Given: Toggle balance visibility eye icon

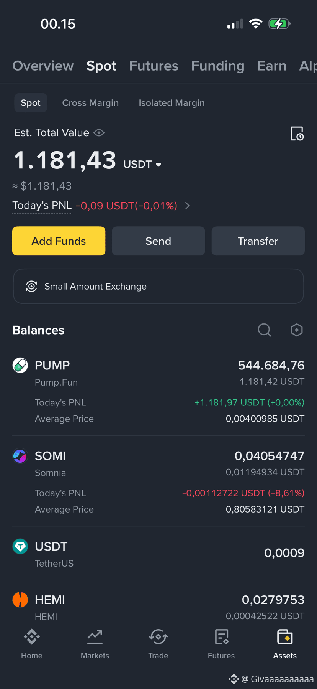Looking at the screenshot, I should pyautogui.click(x=99, y=133).
